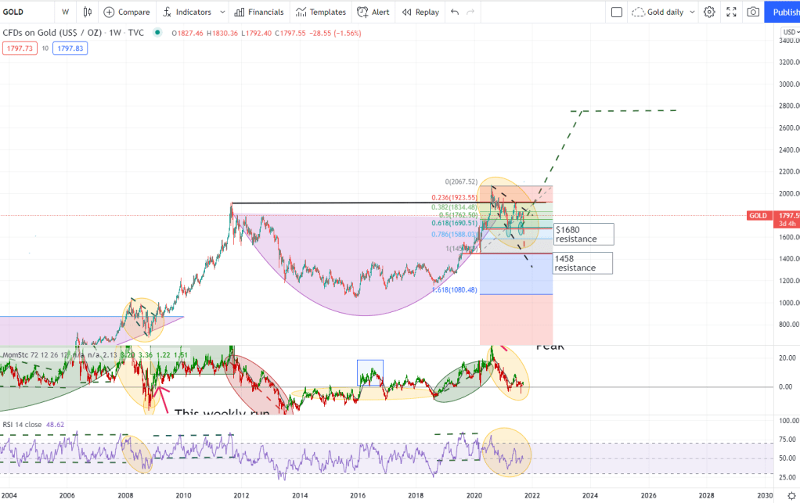Open the layout selection square icon
The image size is (800, 503).
point(617,12)
